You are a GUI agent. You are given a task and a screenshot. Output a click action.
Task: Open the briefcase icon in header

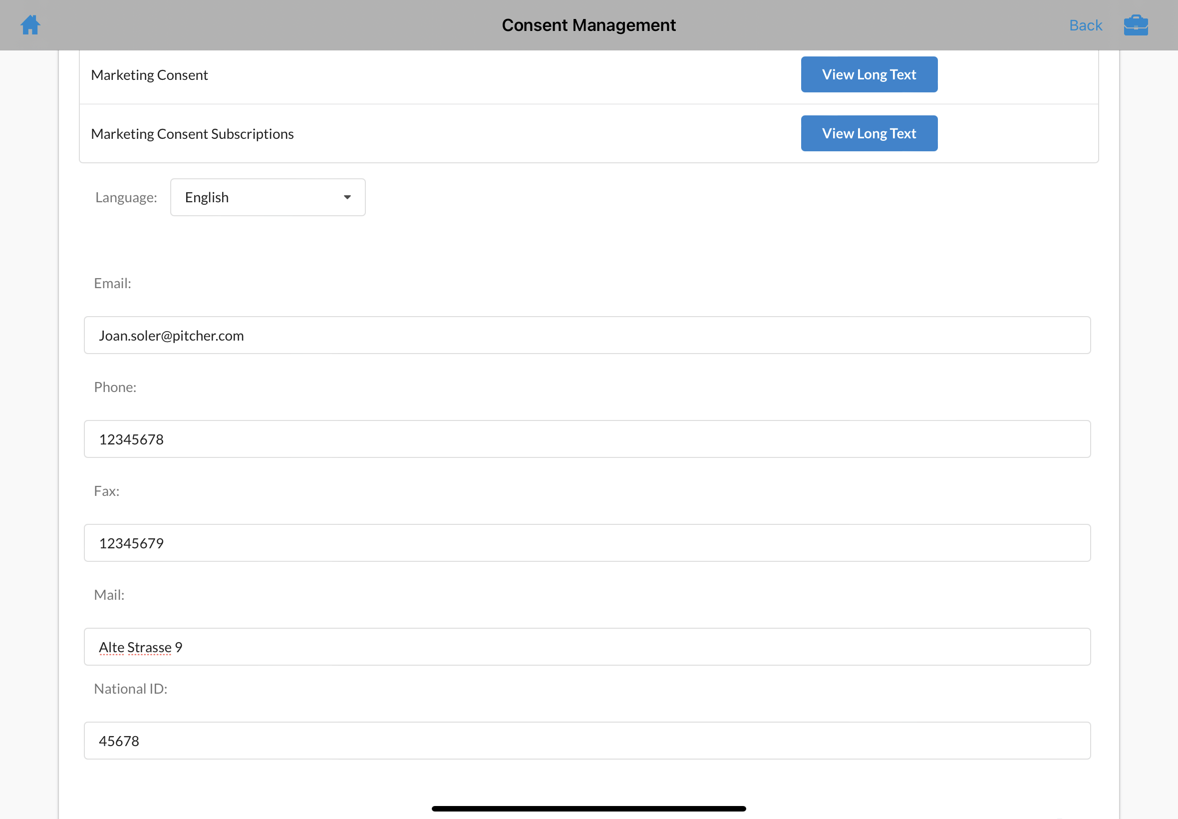click(x=1136, y=25)
